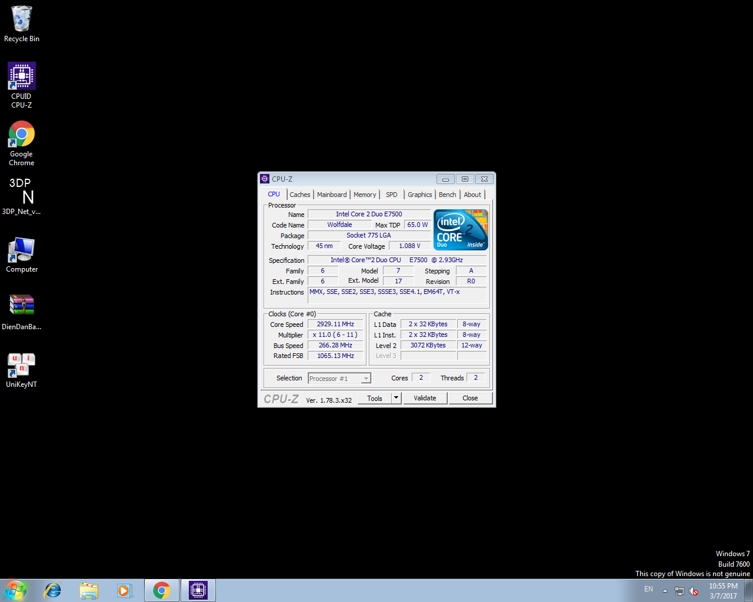Click the CPU-Z taskbar button
The image size is (753, 602).
pyautogui.click(x=198, y=590)
